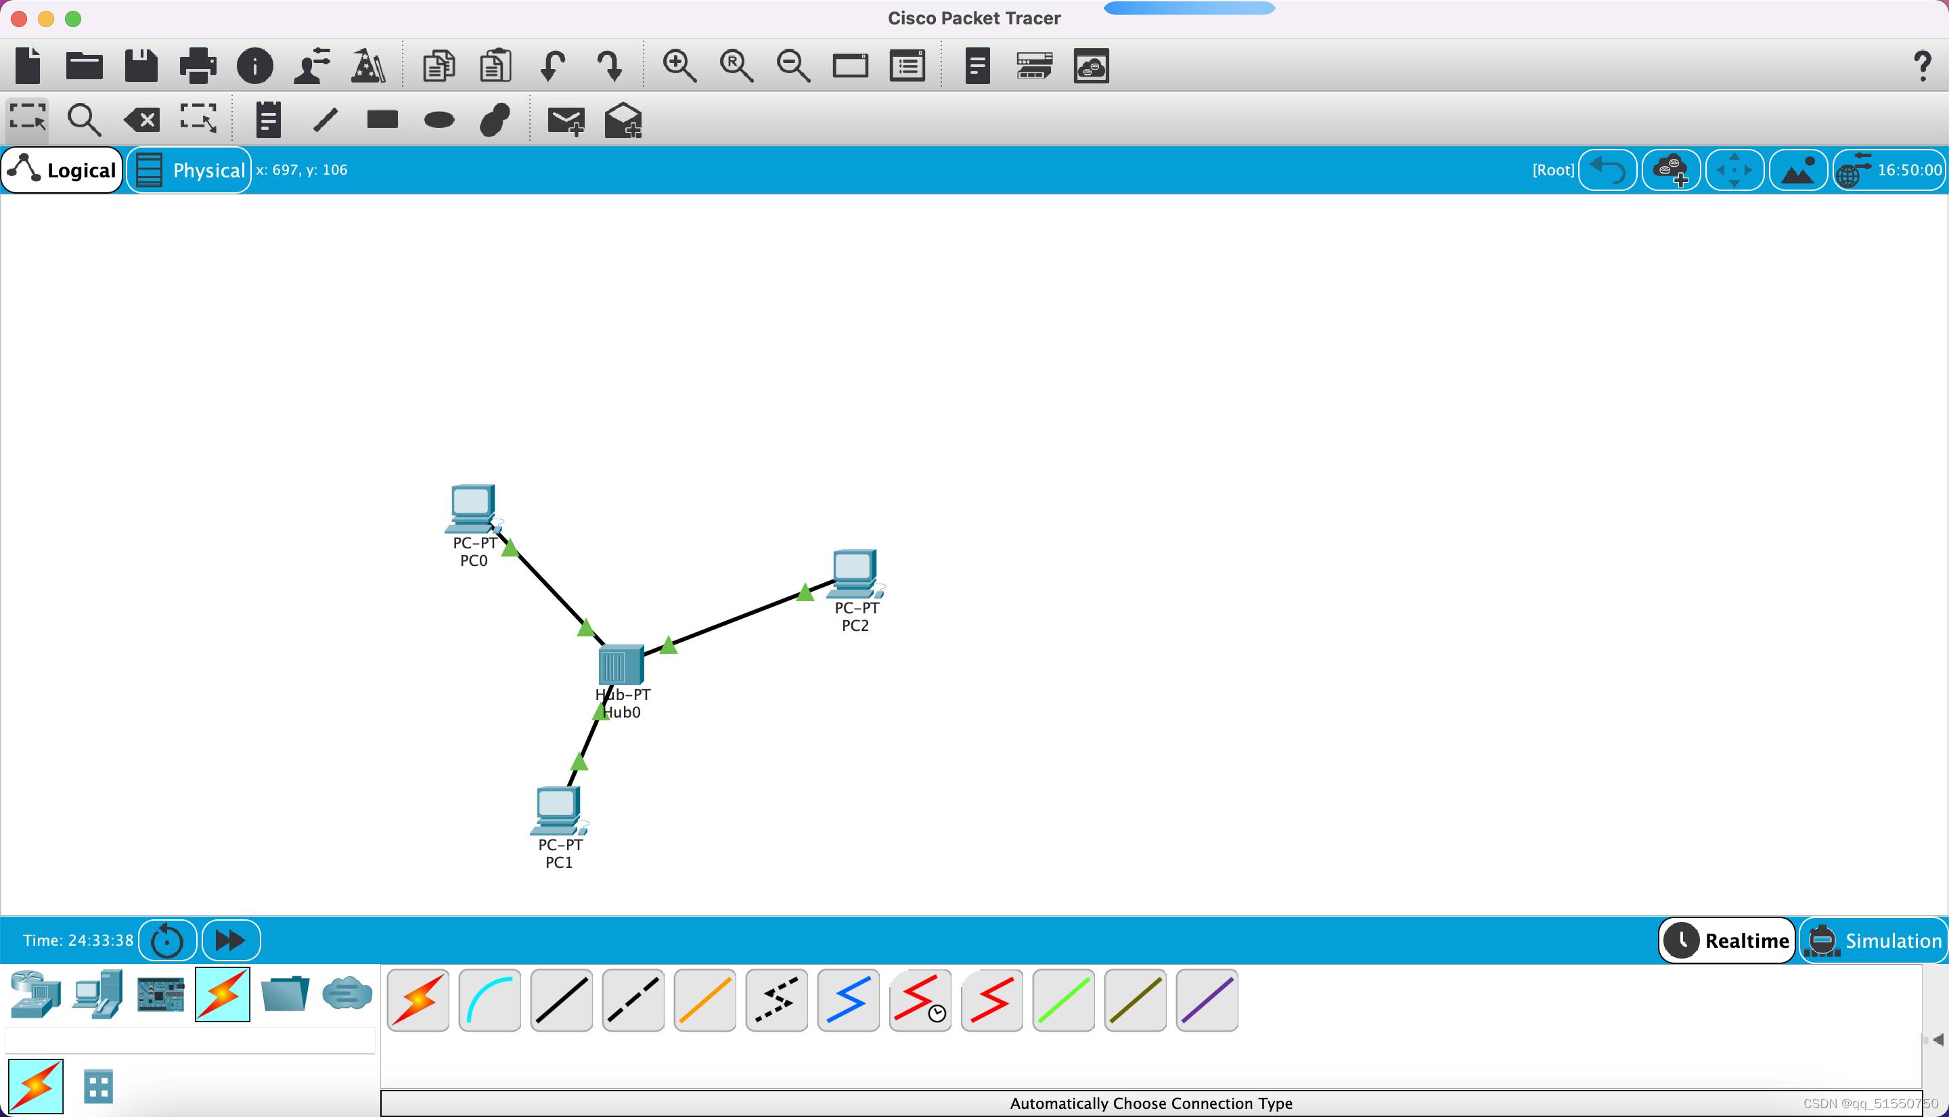Viewport: 1949px width, 1117px height.
Task: Switch to Simulation mode
Action: tap(1874, 940)
